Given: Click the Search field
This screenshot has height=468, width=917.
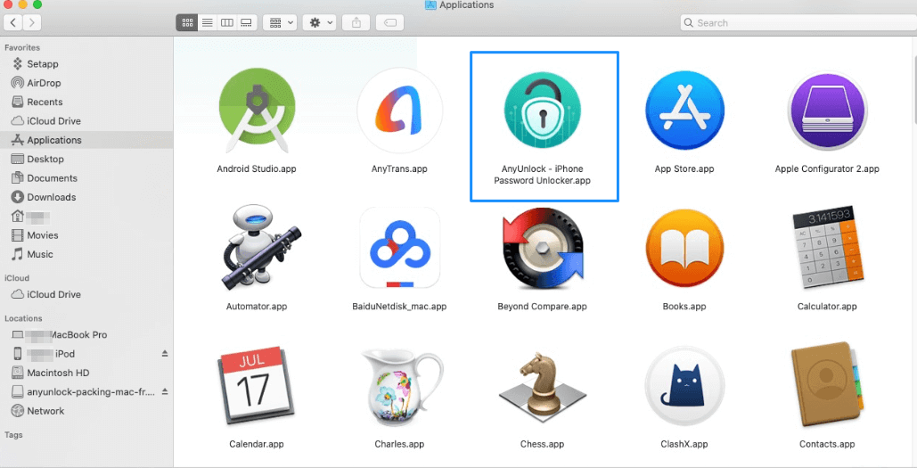Looking at the screenshot, I should 798,23.
